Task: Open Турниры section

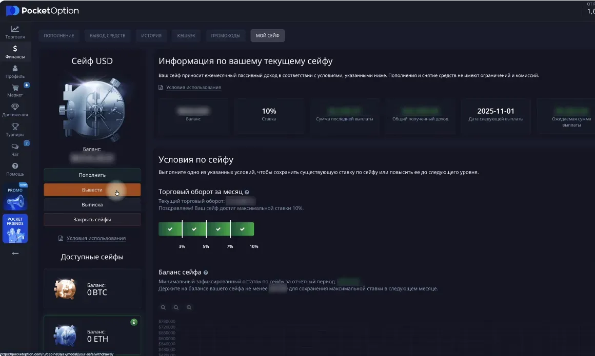Action: (x=15, y=130)
